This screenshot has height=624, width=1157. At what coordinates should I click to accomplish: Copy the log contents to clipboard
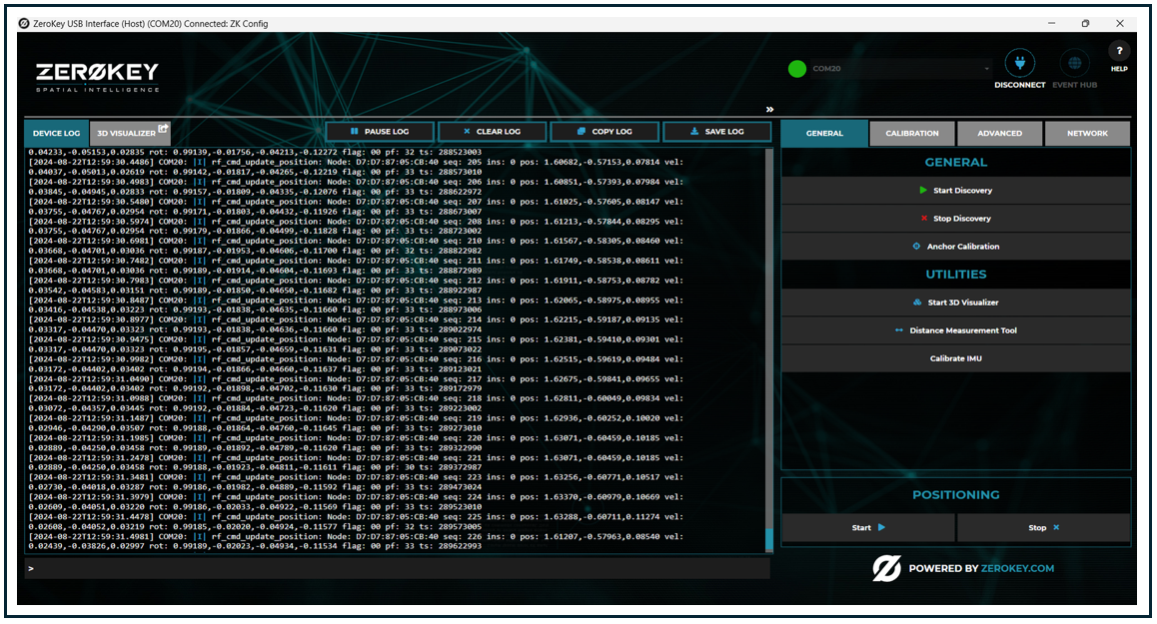click(604, 131)
